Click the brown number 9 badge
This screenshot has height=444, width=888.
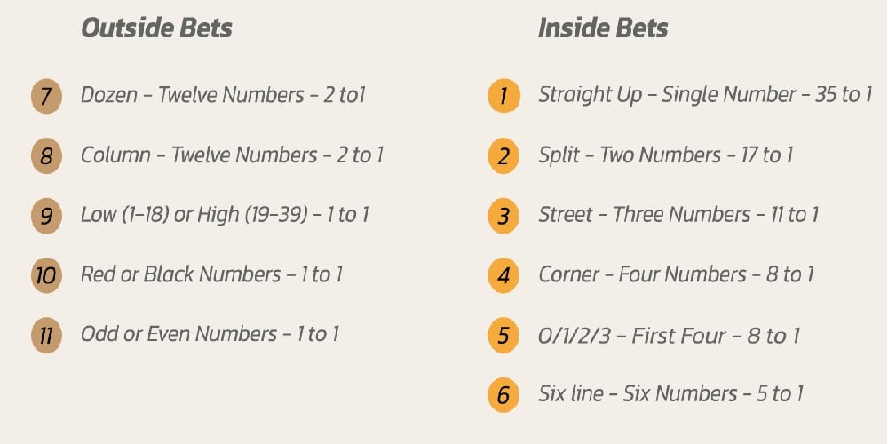coord(45,216)
